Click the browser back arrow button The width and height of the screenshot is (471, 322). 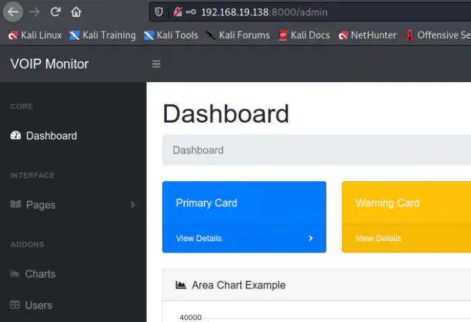click(x=13, y=11)
